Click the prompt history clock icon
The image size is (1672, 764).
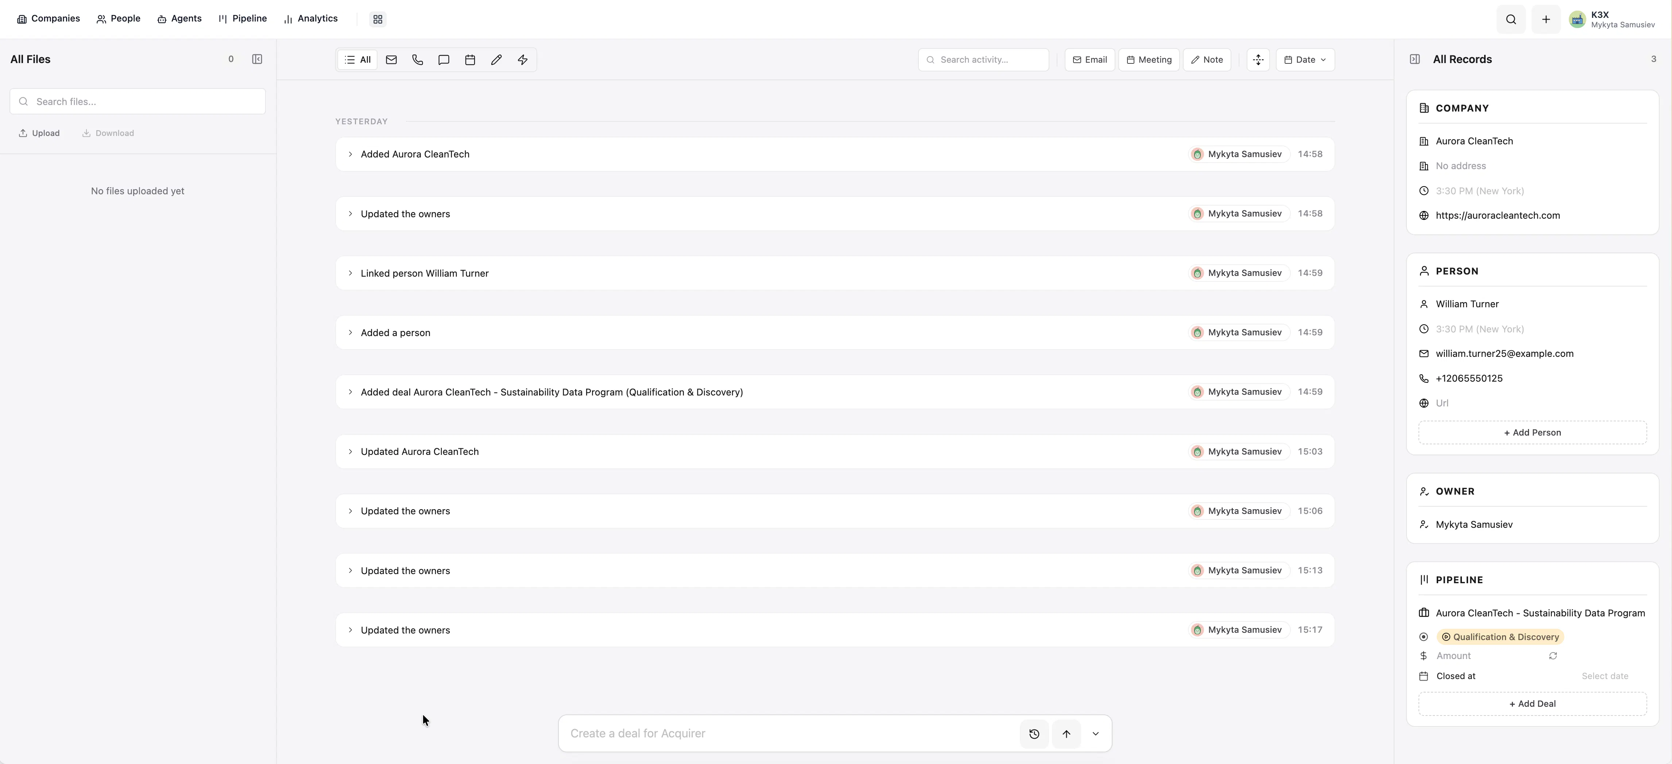click(x=1034, y=733)
